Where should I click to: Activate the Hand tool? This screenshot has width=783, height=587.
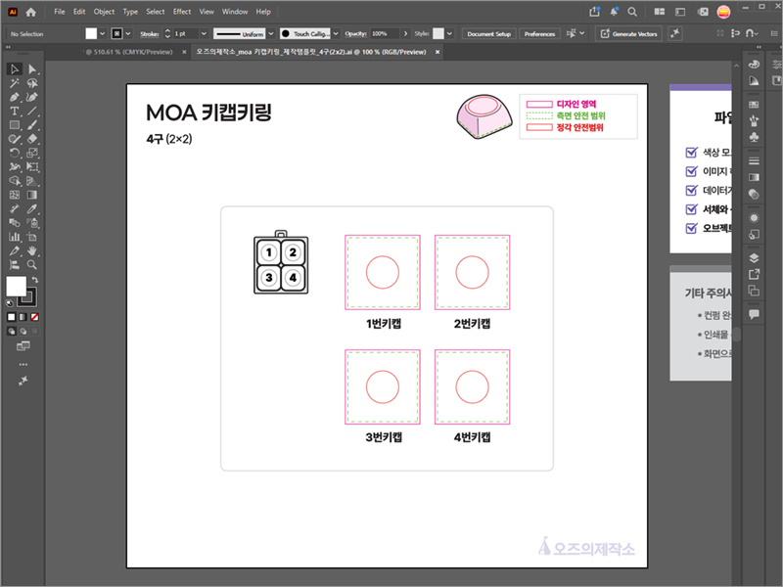(32, 250)
